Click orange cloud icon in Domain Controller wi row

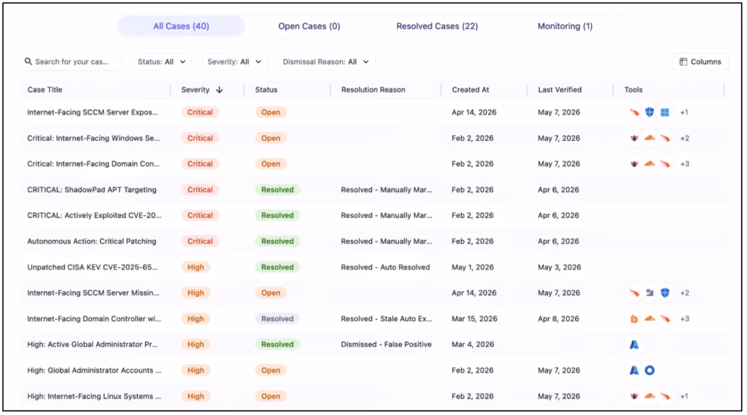pyautogui.click(x=649, y=319)
